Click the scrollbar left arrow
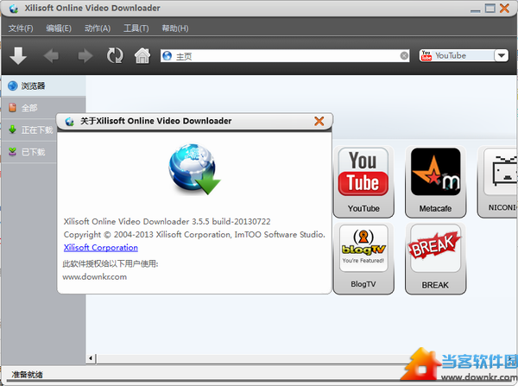518x386 pixels. 92,358
